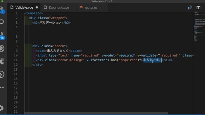This screenshot has height=115, width=205.
Task: Split the editor to the right
Action: [x=198, y=8]
